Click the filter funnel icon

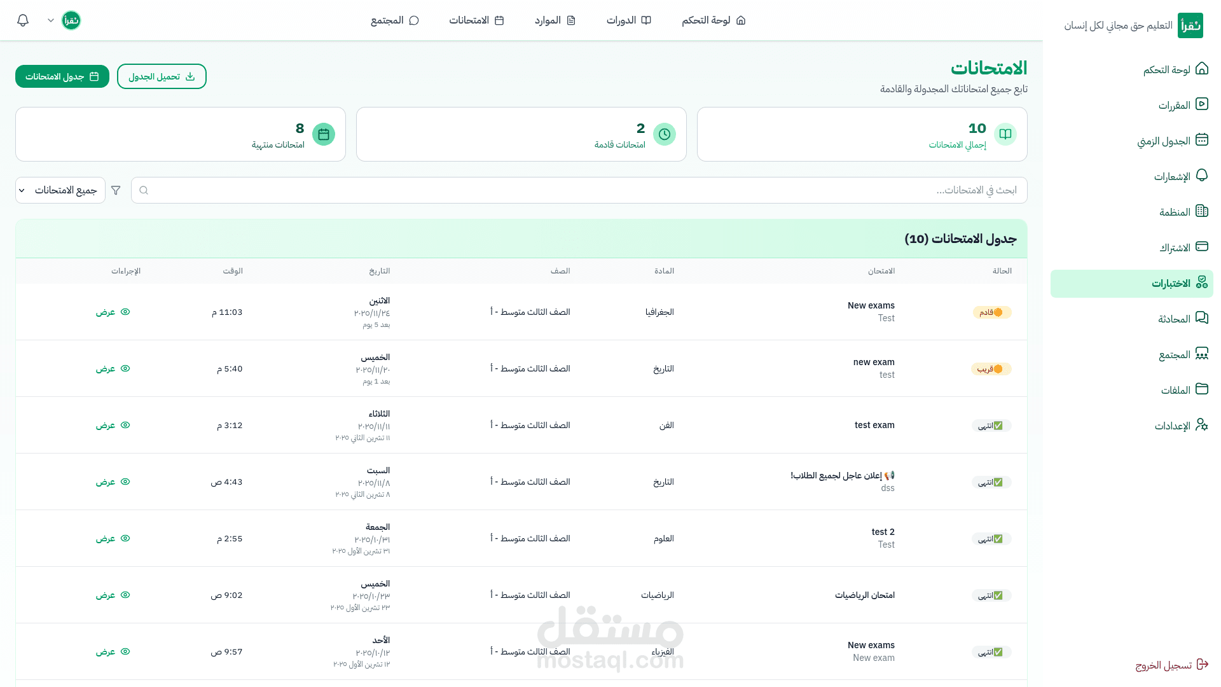click(116, 190)
